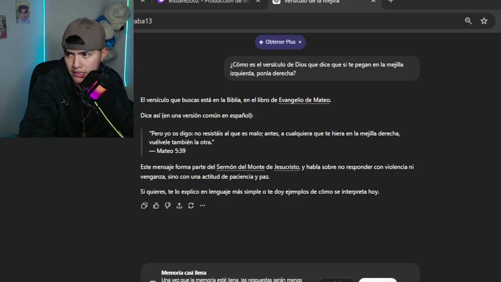Copy the ChatGPT response
The height and width of the screenshot is (282, 501).
[x=144, y=206]
